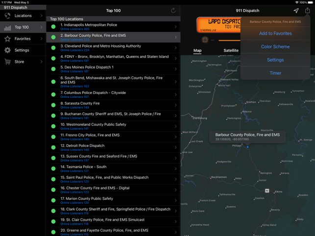Click the clock time in status bar
Image resolution: width=315 pixels, height=236 pixels.
(6, 2)
